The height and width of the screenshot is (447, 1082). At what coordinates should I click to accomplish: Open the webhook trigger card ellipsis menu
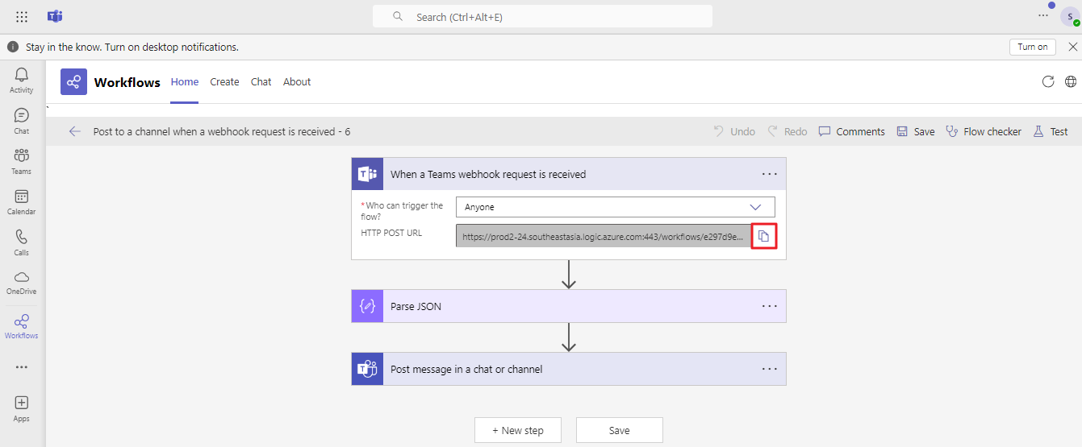(770, 174)
